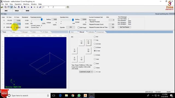175x98 pixels.
Task: Click the Spindle ON button
Action: pos(71,27)
